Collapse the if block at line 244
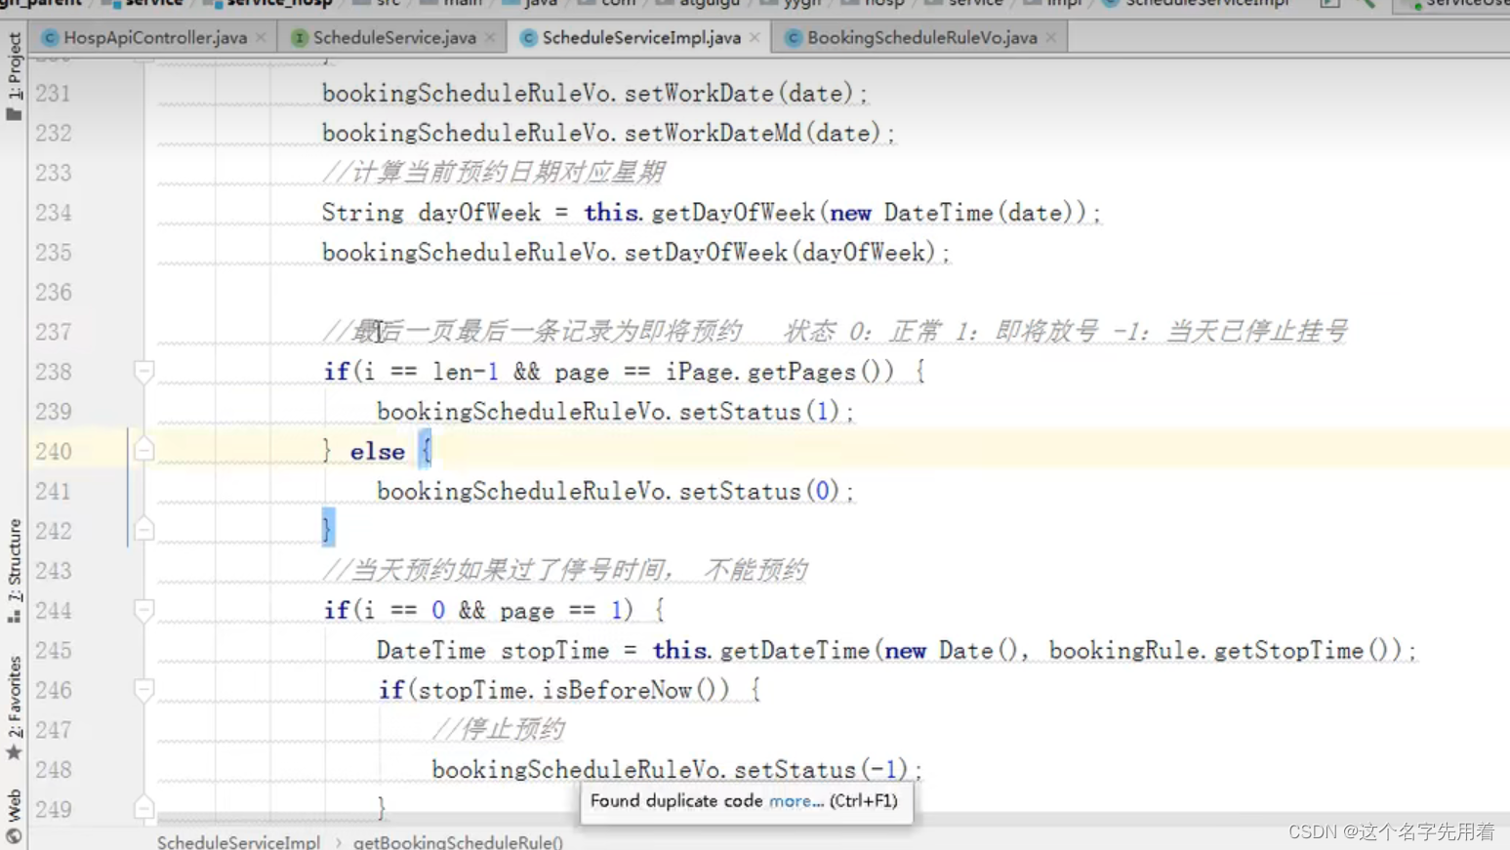This screenshot has height=850, width=1510. pos(143,611)
